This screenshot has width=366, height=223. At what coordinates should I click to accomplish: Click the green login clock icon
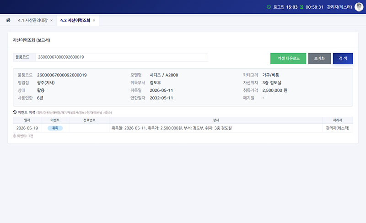(x=269, y=7)
